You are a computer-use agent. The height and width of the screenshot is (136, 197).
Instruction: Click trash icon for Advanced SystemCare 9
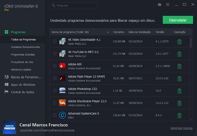click(x=179, y=115)
